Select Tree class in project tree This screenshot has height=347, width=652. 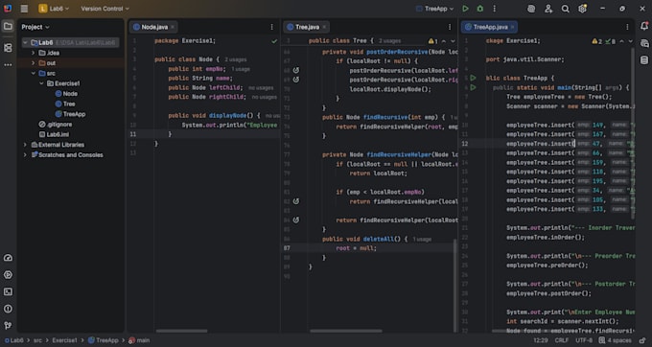[x=69, y=104]
